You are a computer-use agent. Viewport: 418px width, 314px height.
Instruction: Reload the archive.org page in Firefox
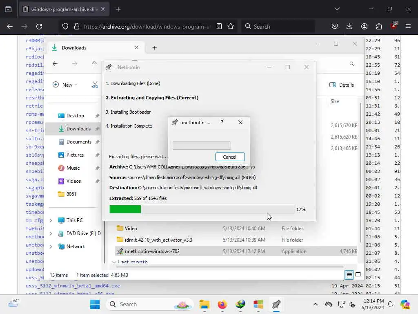click(39, 27)
